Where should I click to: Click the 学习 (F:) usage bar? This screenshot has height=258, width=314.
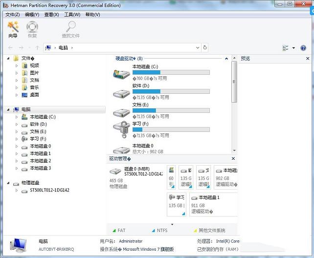click(171, 129)
